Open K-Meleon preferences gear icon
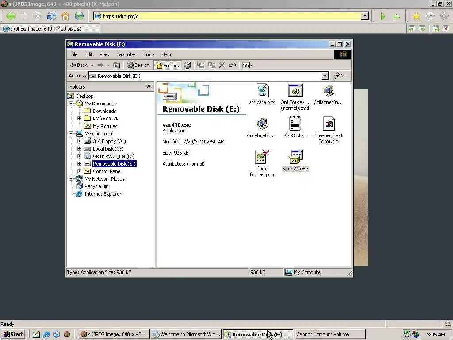 (444, 16)
